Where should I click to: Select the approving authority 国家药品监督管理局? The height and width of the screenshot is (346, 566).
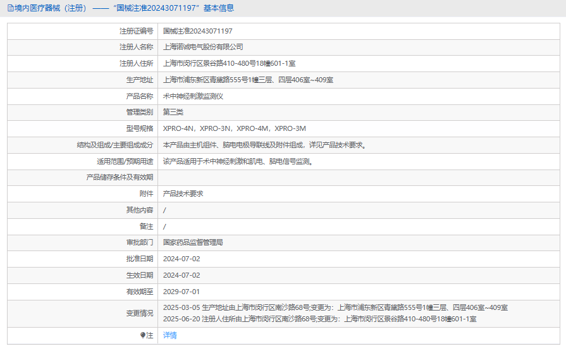pyautogui.click(x=193, y=242)
